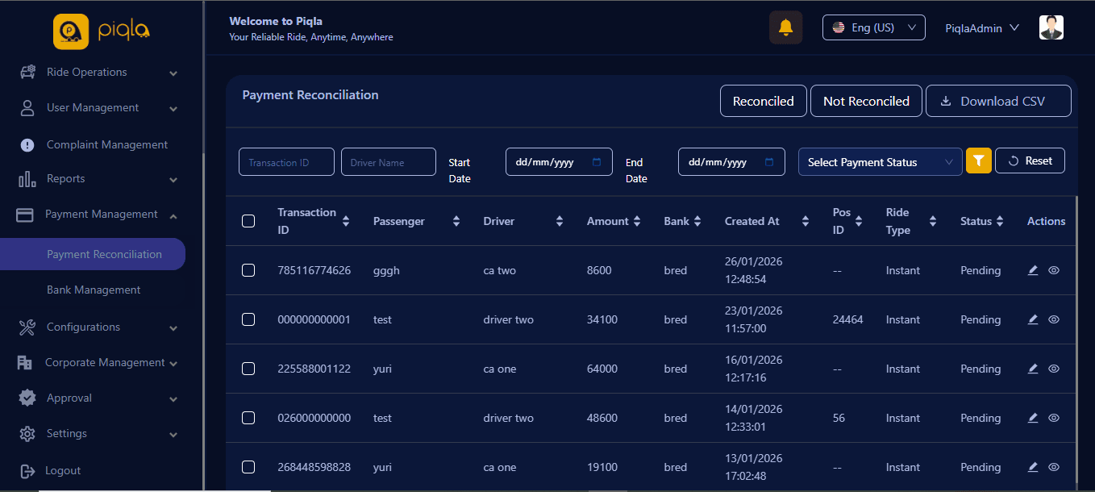
Task: Check the row for transaction 000000000001
Action: (248, 319)
